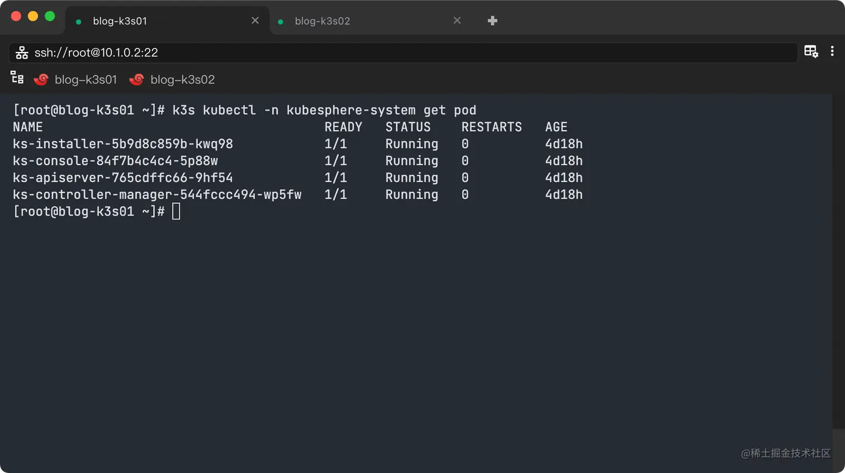845x473 pixels.
Task: Click the ssh address bar field
Action: [x=403, y=52]
